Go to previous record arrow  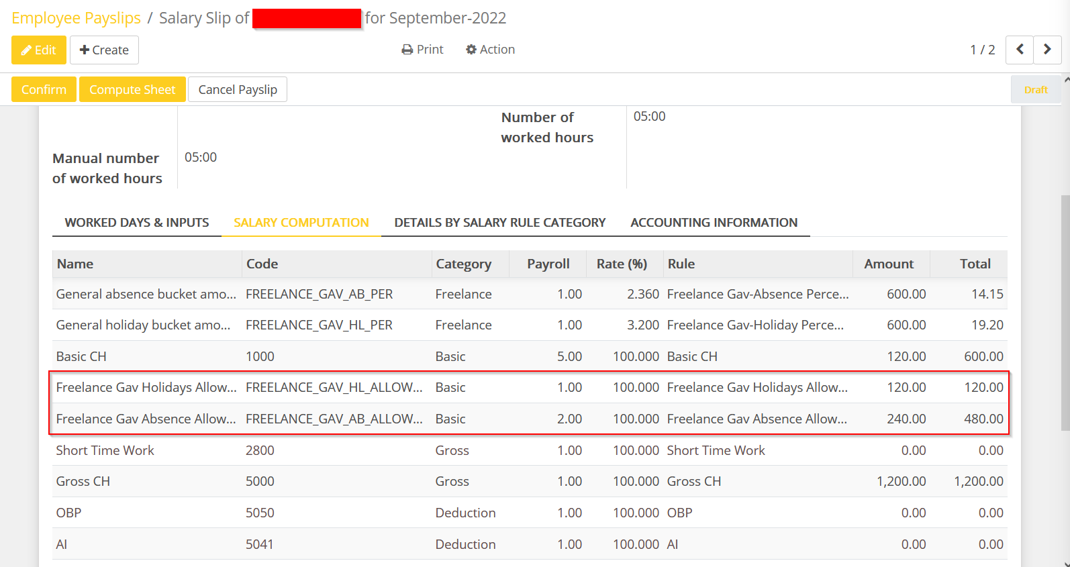click(x=1020, y=50)
